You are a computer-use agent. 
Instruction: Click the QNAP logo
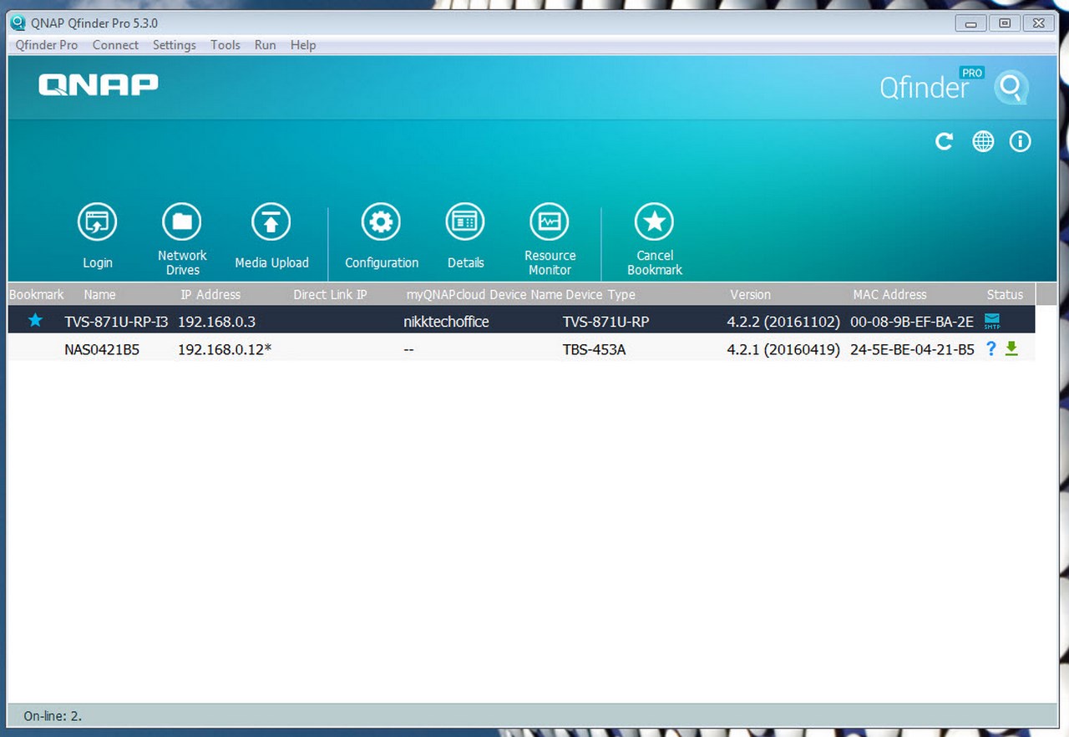tap(99, 84)
